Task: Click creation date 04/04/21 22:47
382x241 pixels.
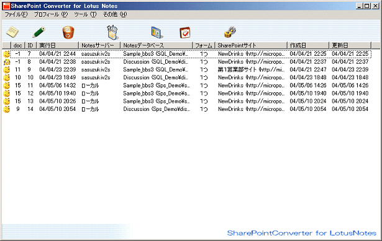Action: pos(308,70)
